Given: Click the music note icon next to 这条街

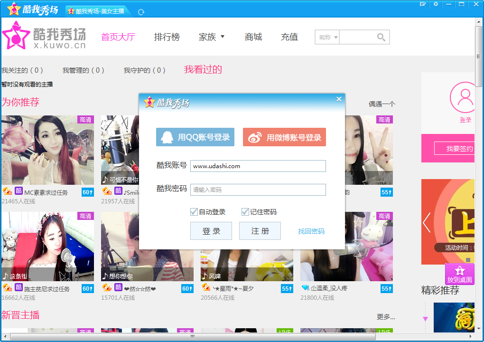Looking at the screenshot, I should tap(6, 275).
